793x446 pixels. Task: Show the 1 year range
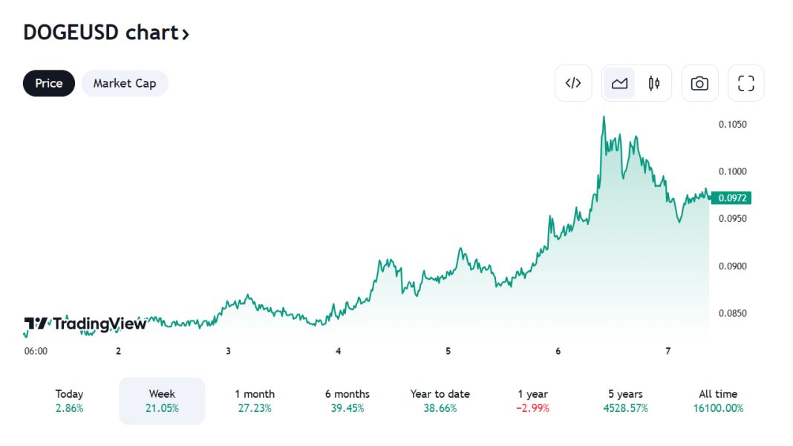coord(533,401)
